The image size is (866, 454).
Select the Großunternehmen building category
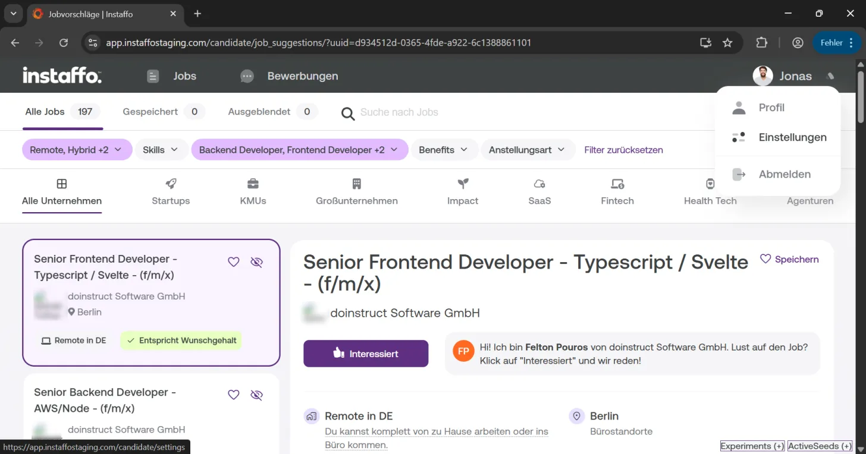click(357, 192)
